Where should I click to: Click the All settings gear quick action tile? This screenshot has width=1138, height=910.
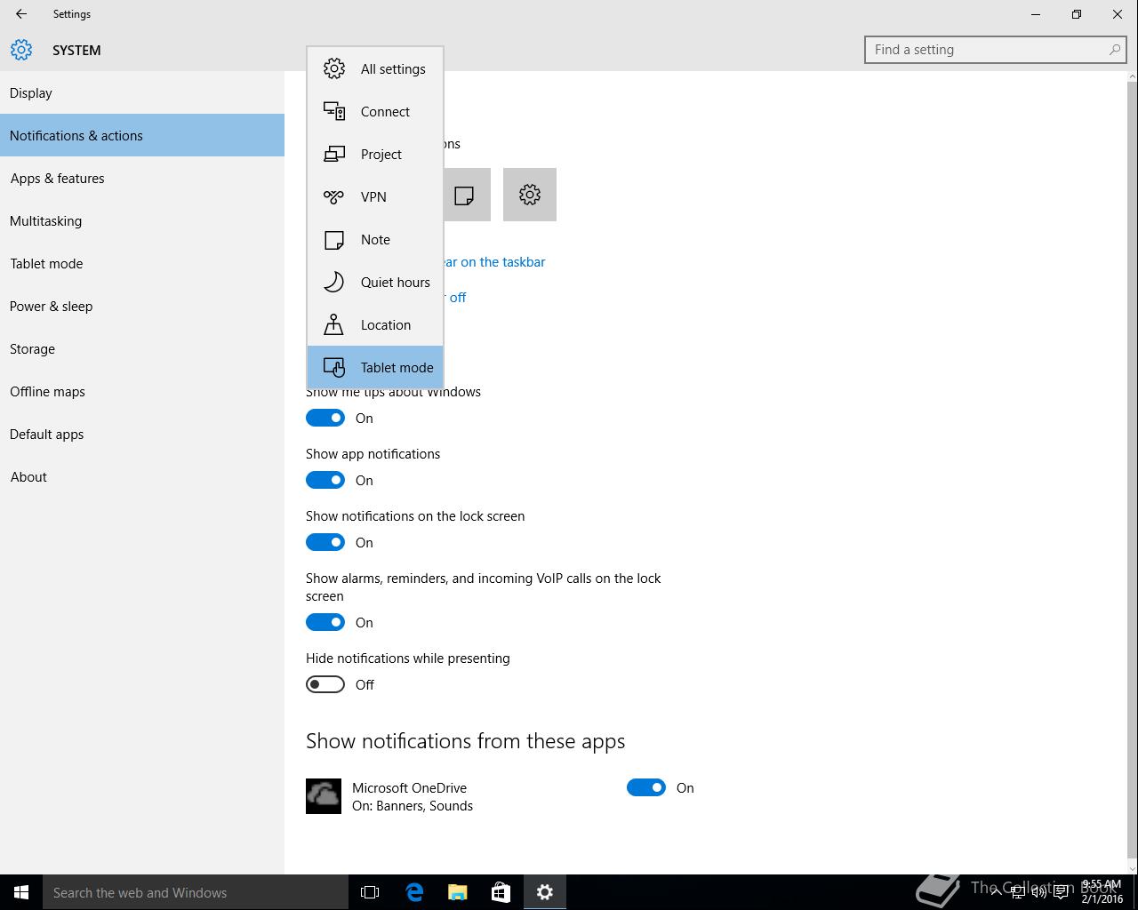coord(530,195)
